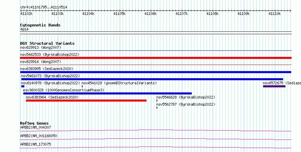Click the nsv5546628 (ByrskaBishop2022) label
The height and width of the screenshot is (152, 301).
coord(186,97)
